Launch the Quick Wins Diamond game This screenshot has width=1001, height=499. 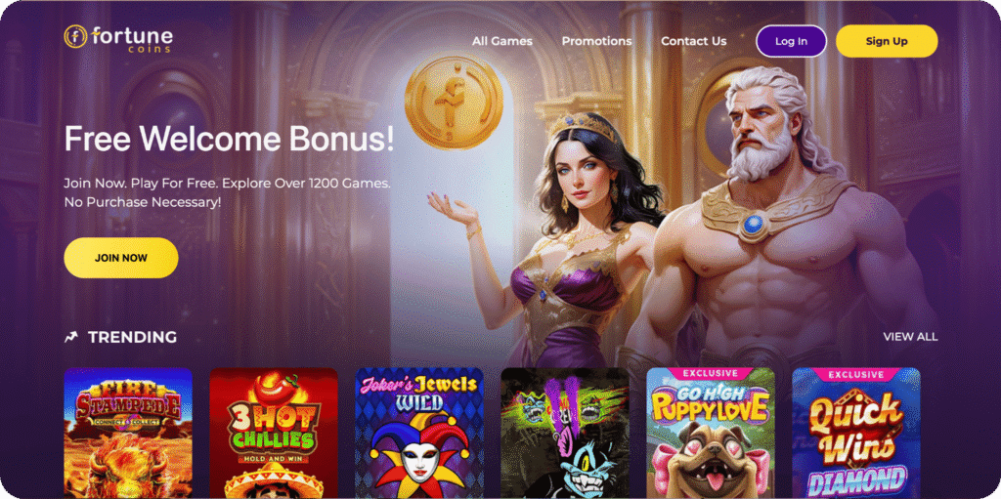(x=856, y=434)
